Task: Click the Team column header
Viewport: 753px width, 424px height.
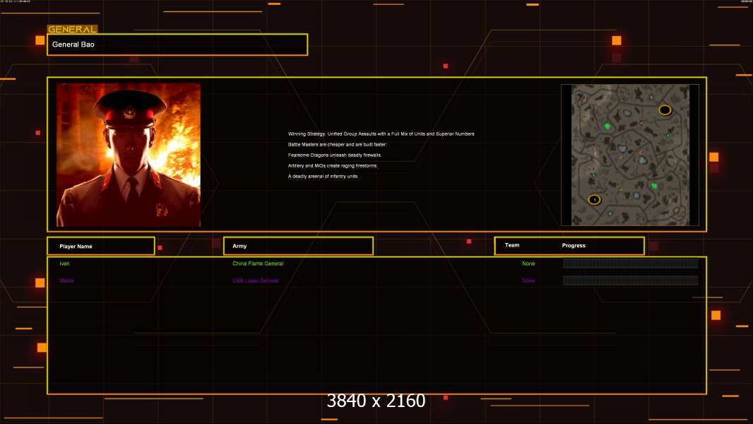Action: (x=512, y=245)
